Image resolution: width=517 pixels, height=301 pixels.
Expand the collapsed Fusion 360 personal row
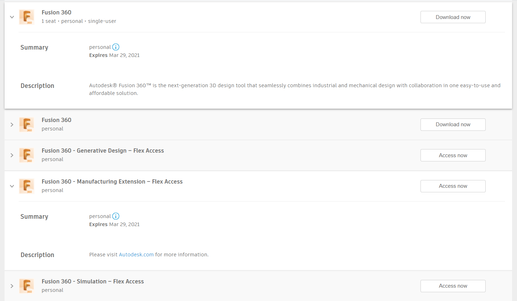(12, 124)
